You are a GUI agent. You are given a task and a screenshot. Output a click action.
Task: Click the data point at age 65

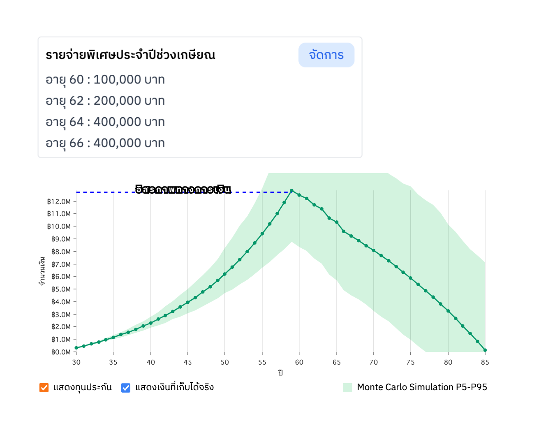(337, 222)
